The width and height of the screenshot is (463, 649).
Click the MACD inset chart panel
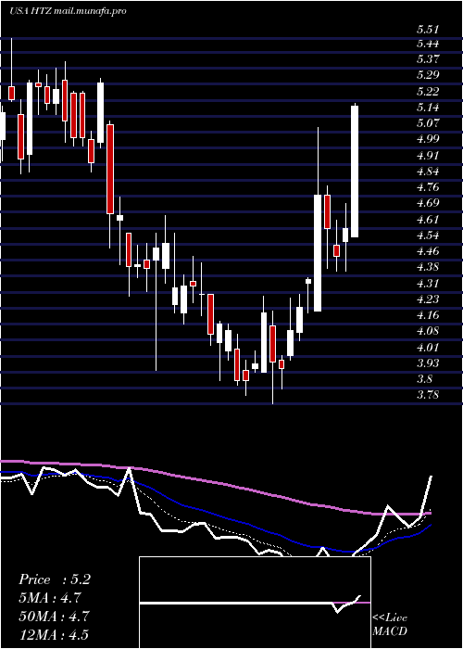click(x=255, y=603)
